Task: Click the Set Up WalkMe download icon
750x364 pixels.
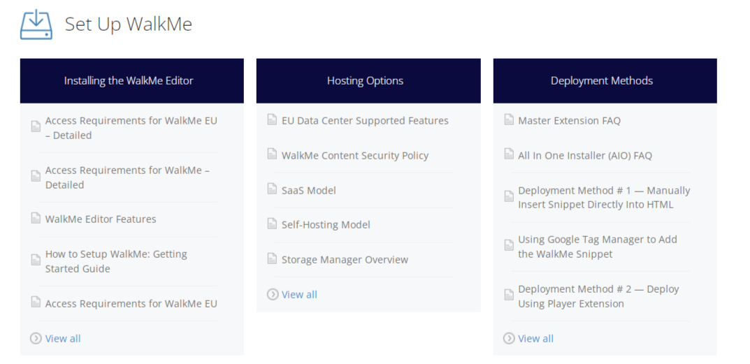Action: tap(36, 24)
